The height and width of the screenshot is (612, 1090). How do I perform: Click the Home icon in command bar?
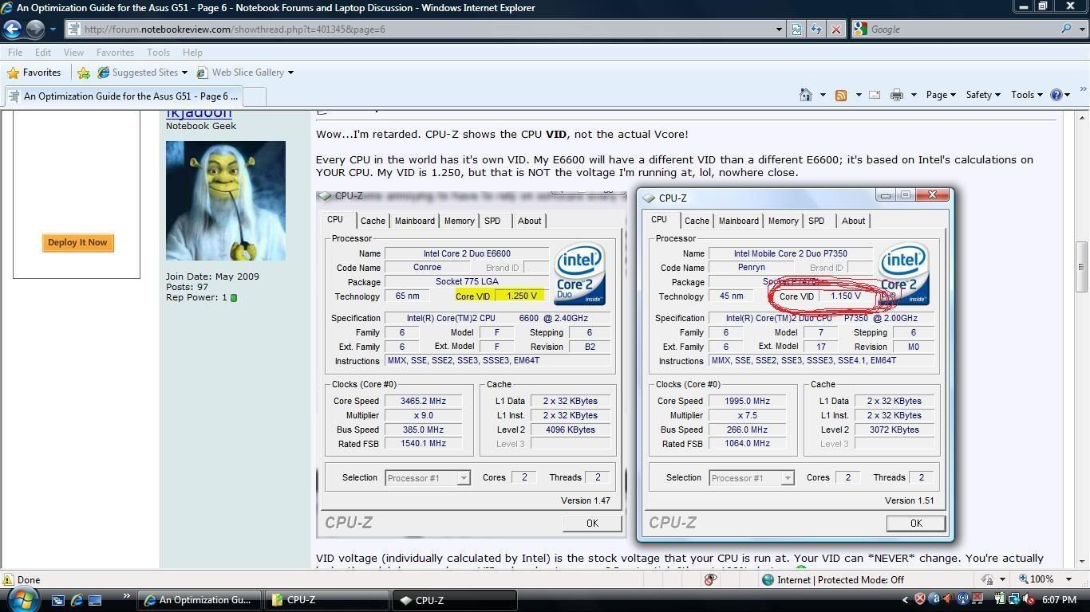[806, 95]
